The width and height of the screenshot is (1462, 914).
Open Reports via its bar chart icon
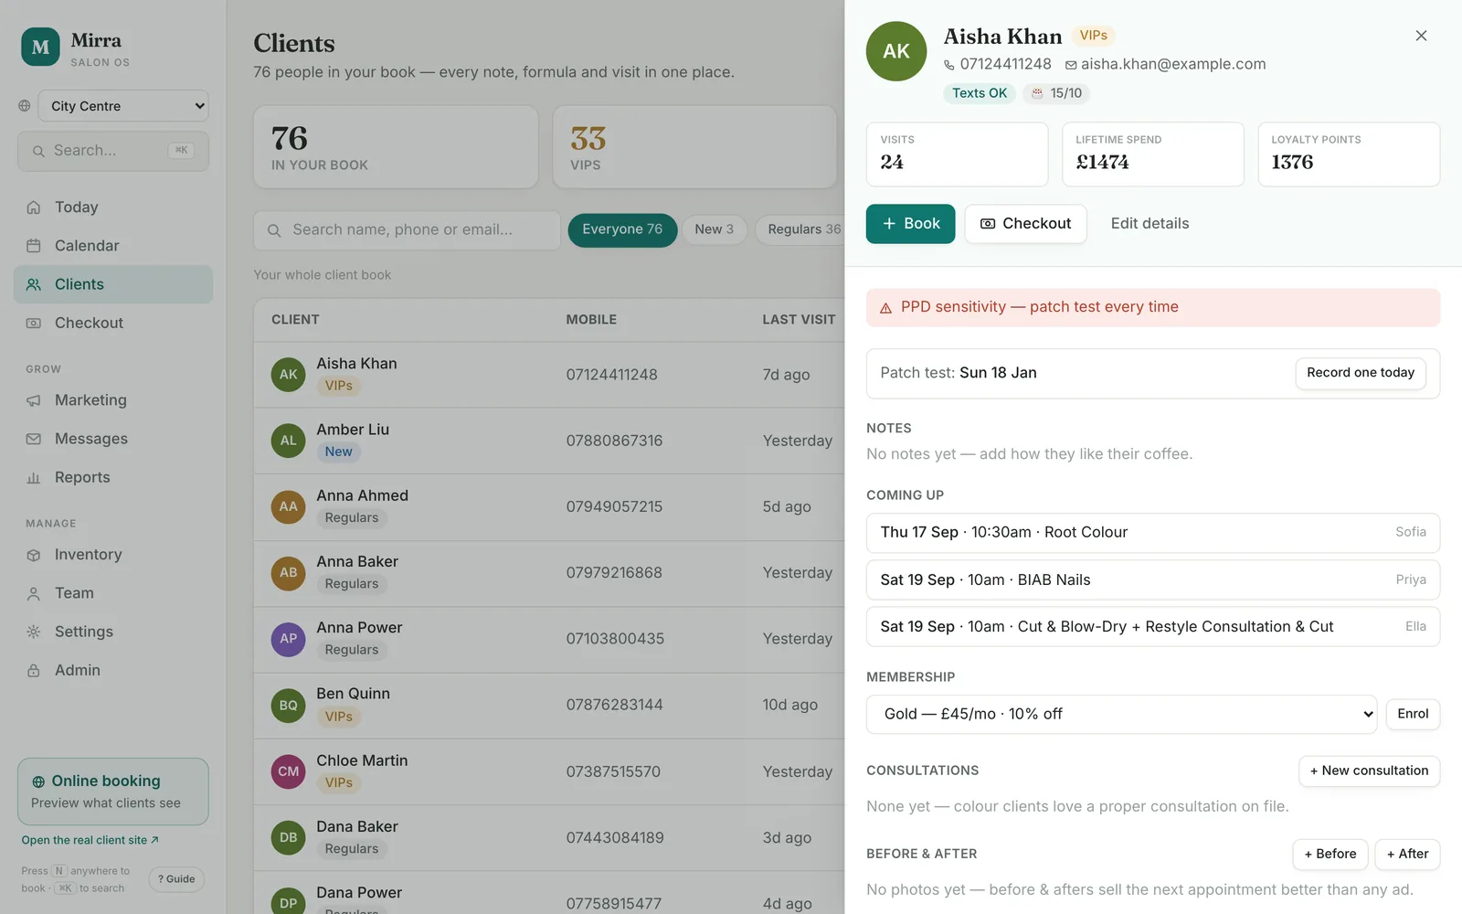point(34,477)
